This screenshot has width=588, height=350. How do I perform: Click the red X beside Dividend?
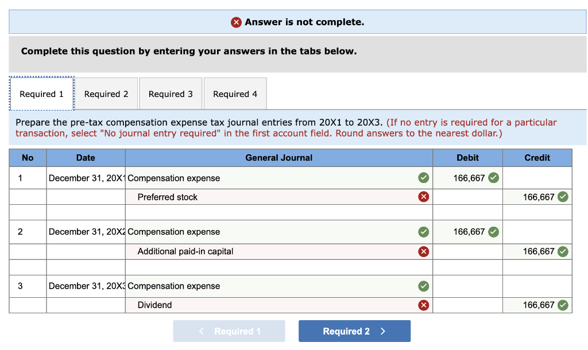423,305
